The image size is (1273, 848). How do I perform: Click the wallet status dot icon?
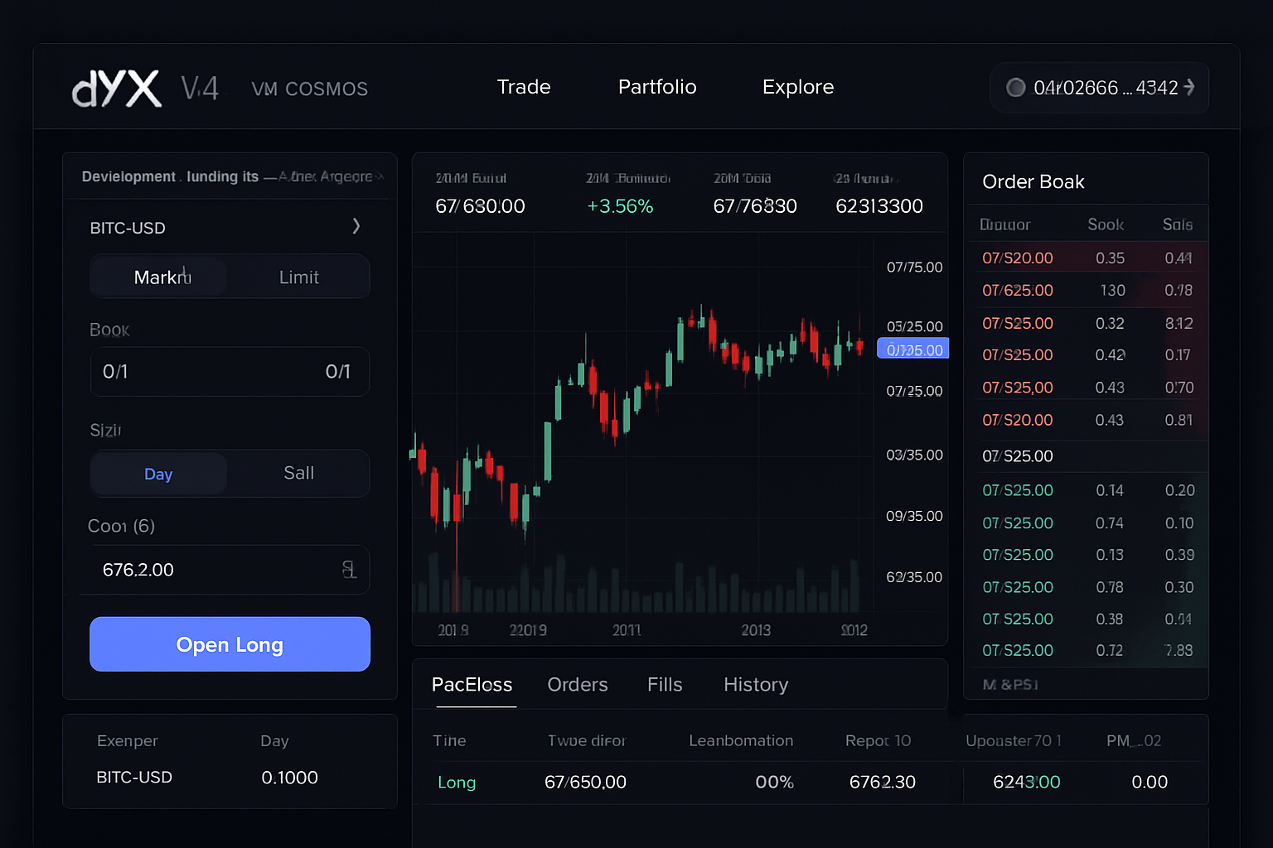click(x=1016, y=87)
